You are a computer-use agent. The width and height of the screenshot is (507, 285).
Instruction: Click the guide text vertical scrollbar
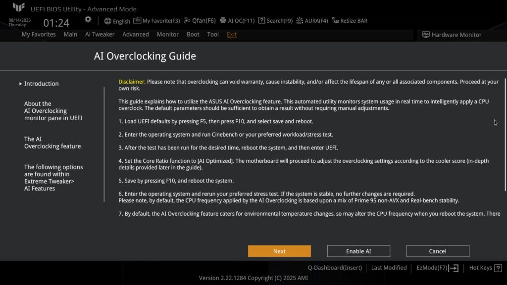click(x=506, y=135)
